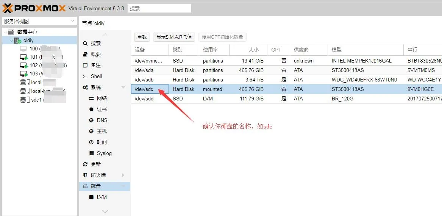Click the running VM 102 icon
Image resolution: width=442 pixels, height=216 pixels.
point(24,66)
